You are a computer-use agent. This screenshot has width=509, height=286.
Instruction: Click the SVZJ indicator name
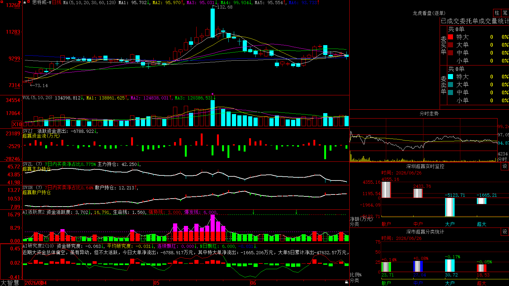click(28, 131)
